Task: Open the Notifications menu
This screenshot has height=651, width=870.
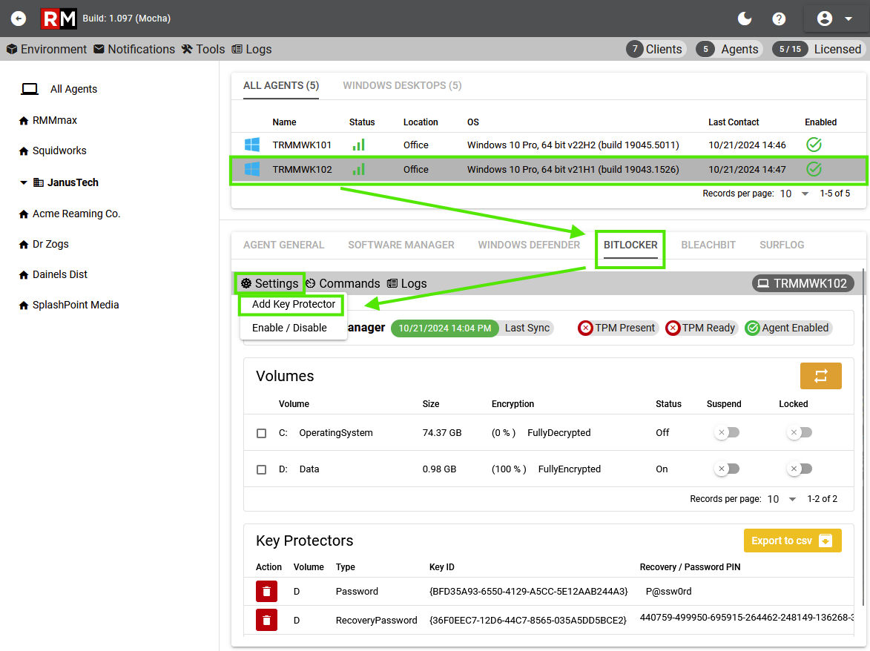Action: 134,50
